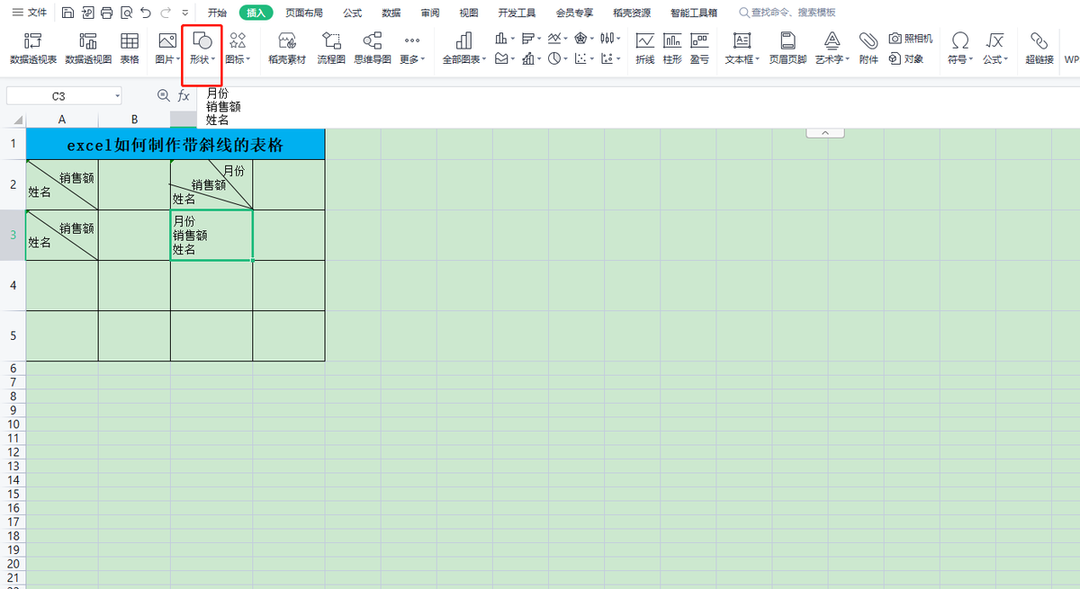Click the magnifier icon beside the name box
1080x589 pixels.
click(x=163, y=95)
